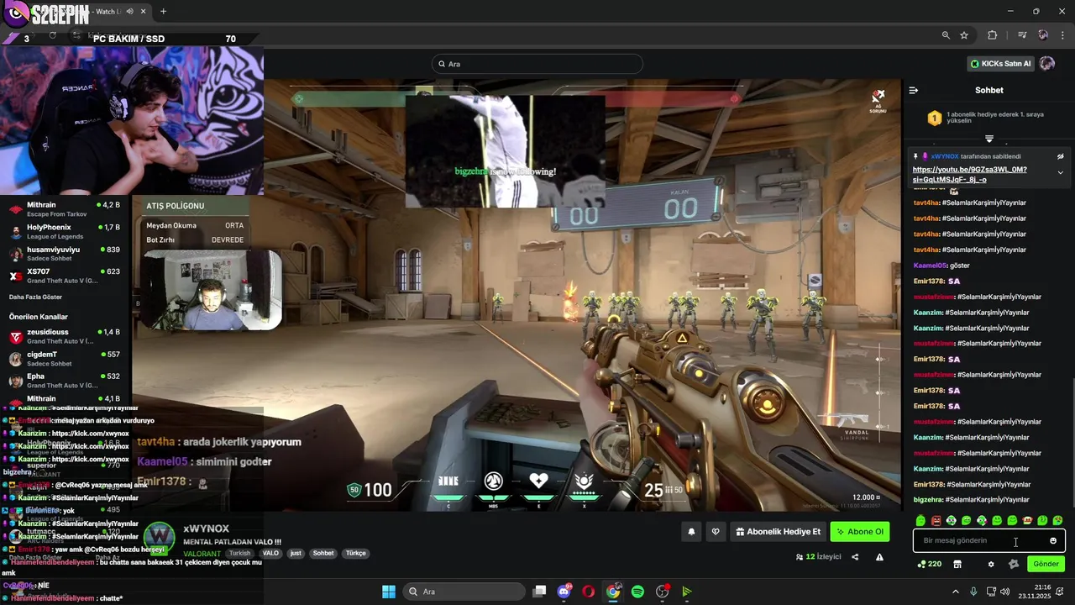Open the xWYNOX channel avatar
Screen dimensions: 1075x605
(159, 539)
